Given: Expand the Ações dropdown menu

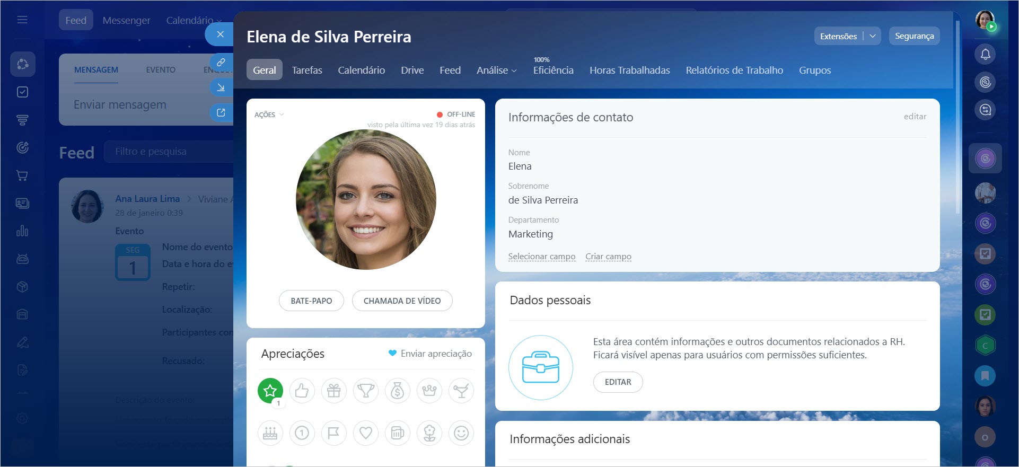Looking at the screenshot, I should point(269,114).
